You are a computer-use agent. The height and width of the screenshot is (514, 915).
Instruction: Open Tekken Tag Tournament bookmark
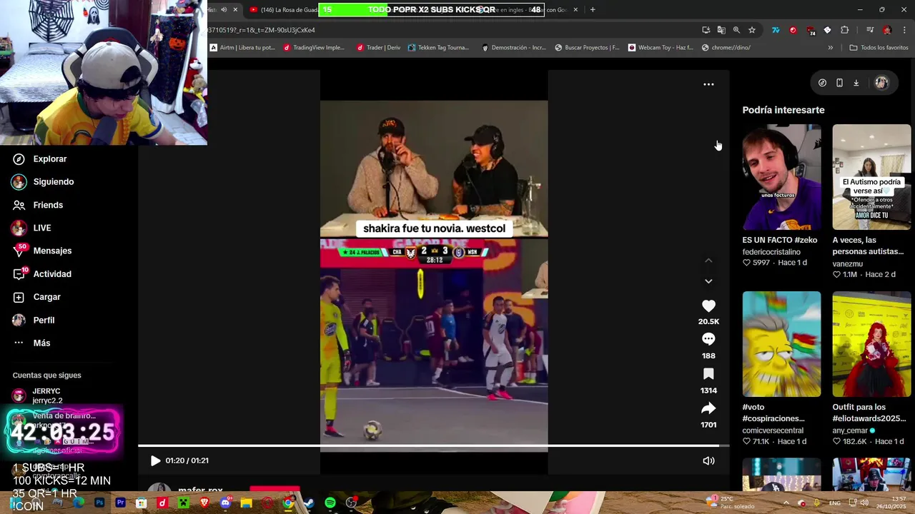[x=438, y=48]
